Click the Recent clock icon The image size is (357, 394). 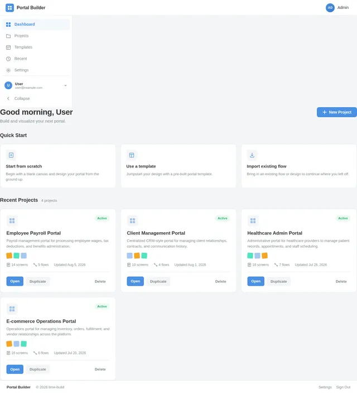coord(8,59)
